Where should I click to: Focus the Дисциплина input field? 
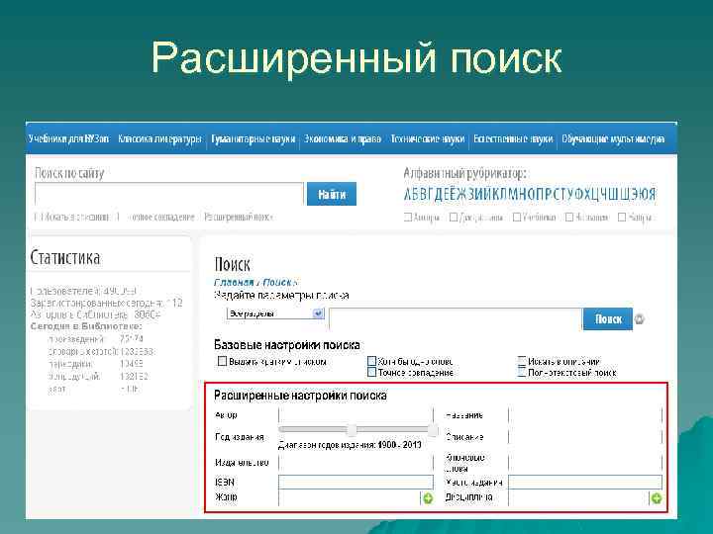pyautogui.click(x=579, y=498)
